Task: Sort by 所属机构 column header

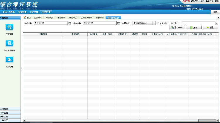Action: pyautogui.click(x=43, y=34)
